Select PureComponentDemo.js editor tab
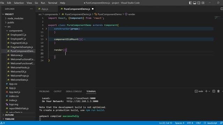The width and height of the screenshot is (223, 125). click(x=77, y=9)
